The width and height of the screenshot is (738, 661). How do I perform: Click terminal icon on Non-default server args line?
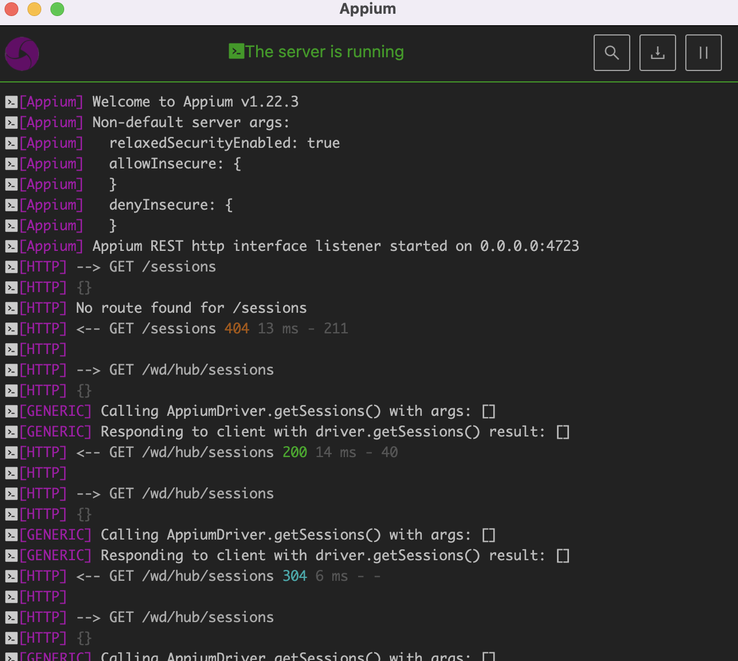(11, 123)
